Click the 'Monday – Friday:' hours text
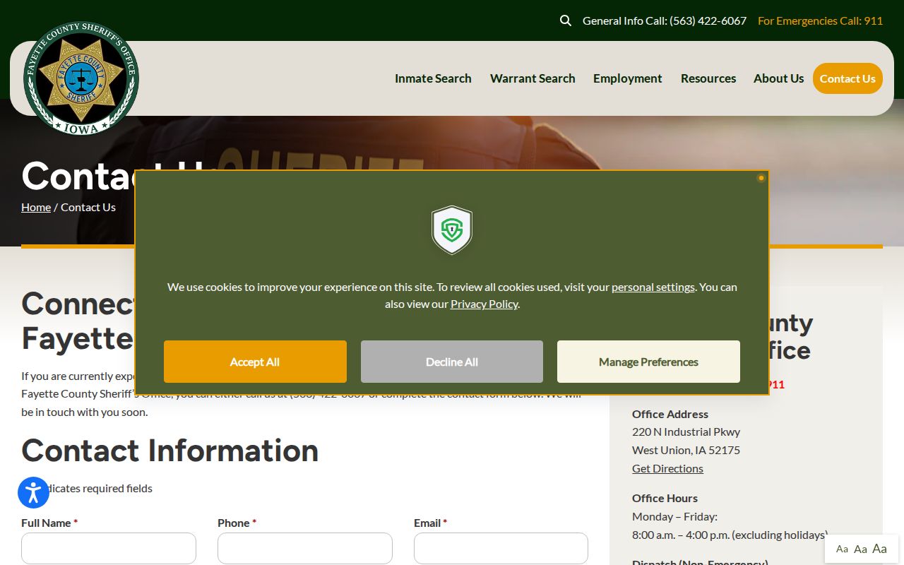The width and height of the screenshot is (904, 565). click(x=674, y=516)
